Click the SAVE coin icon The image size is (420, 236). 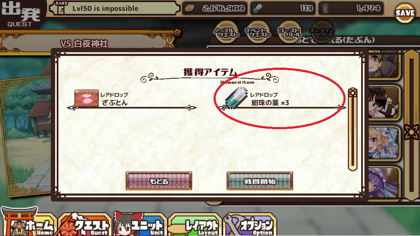coord(405,13)
